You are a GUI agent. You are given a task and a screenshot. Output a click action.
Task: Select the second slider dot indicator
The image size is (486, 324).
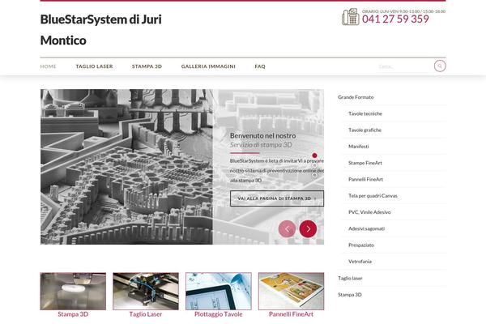tap(314, 165)
